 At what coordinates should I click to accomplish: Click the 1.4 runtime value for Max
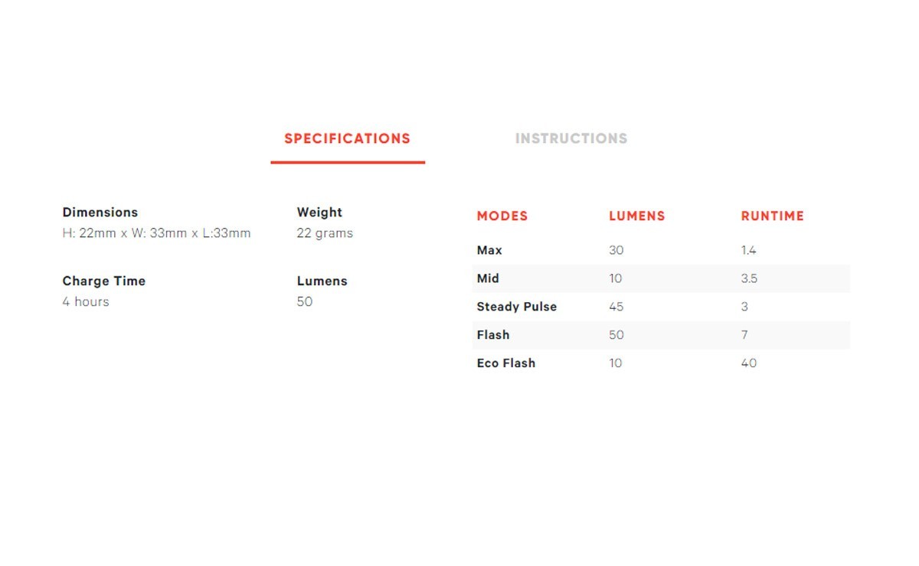coord(749,251)
